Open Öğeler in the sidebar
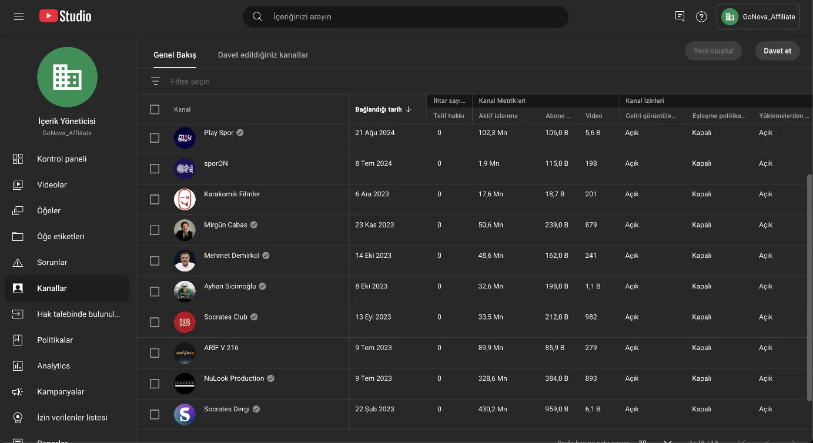Viewport: 813px width, 443px height. pos(67,210)
